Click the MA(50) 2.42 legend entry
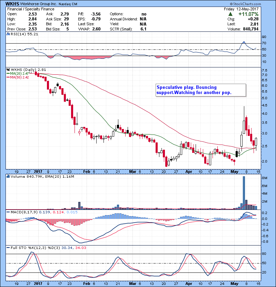 pos(18,77)
